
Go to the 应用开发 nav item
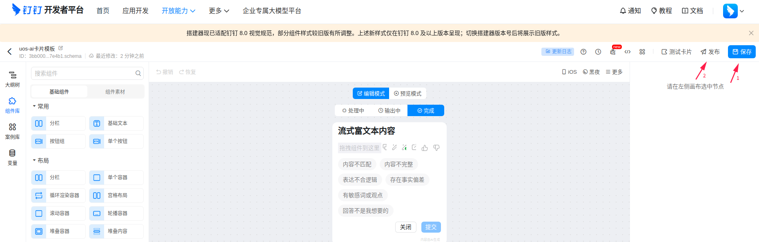[x=136, y=11]
